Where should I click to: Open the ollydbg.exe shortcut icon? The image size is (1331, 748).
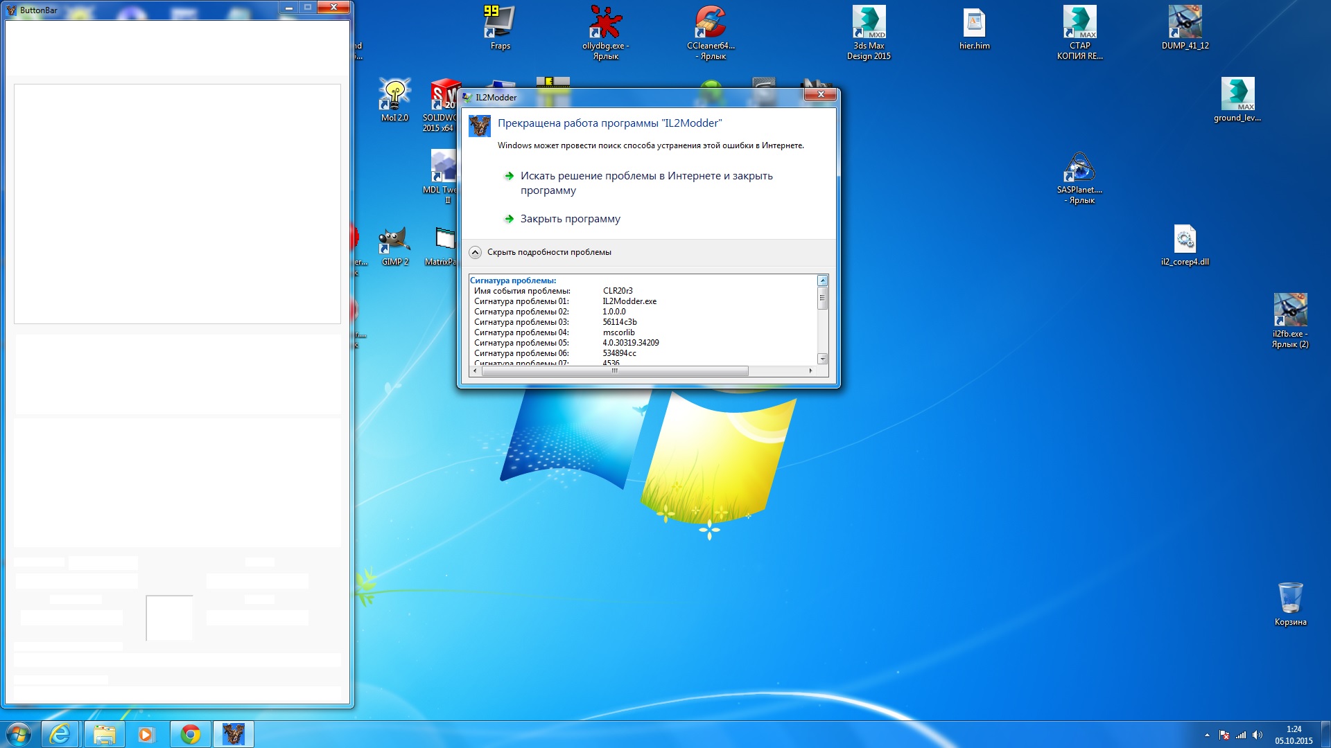[x=605, y=24]
